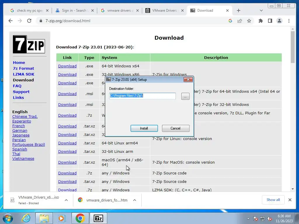The height and width of the screenshot is (224, 299).
Task: Open Home link in sidebar
Action: pos(19,62)
